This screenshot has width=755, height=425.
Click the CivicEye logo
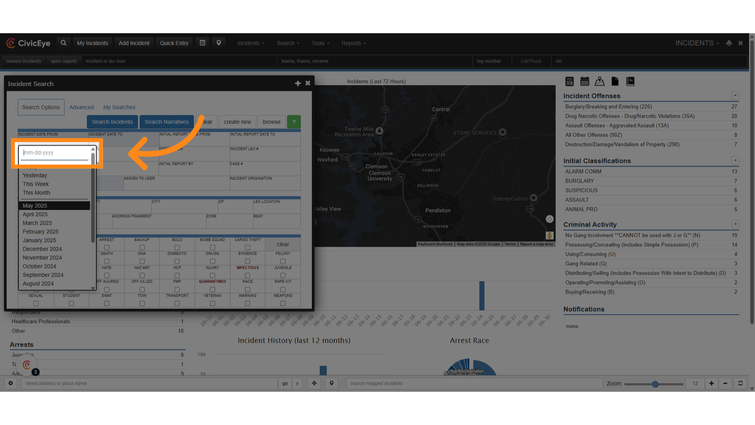point(28,43)
